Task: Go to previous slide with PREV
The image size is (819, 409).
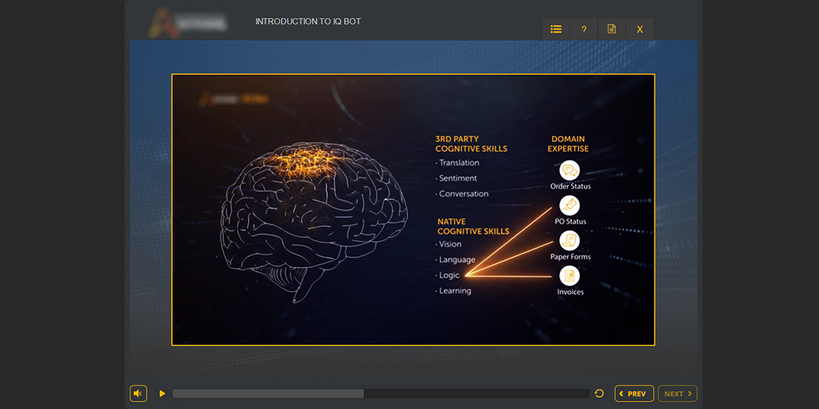Action: pos(634,393)
